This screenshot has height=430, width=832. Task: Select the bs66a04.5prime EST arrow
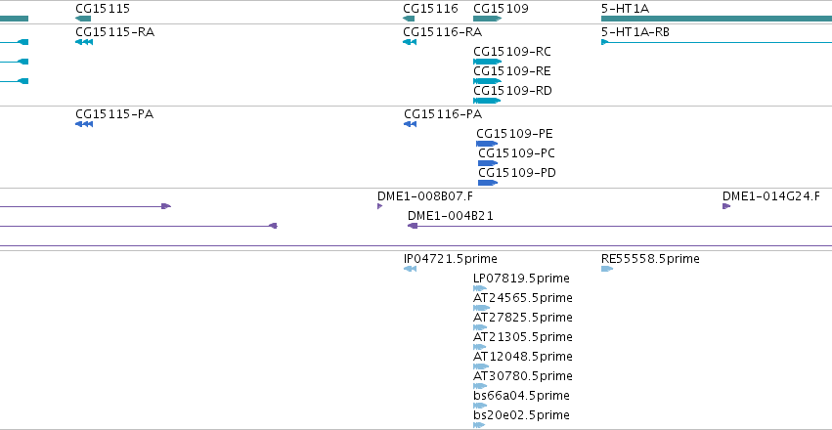pyautogui.click(x=480, y=406)
